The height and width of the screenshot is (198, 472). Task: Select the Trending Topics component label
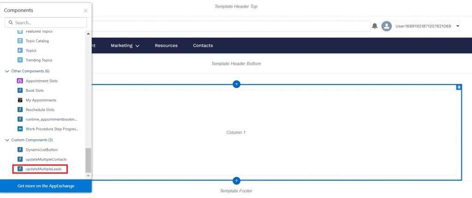tap(39, 60)
